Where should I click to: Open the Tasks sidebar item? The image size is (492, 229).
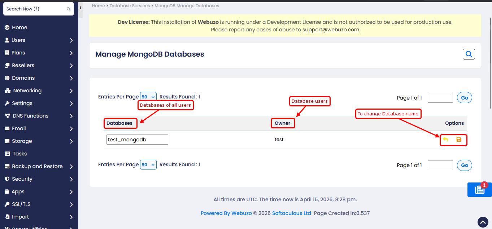[x=19, y=154]
